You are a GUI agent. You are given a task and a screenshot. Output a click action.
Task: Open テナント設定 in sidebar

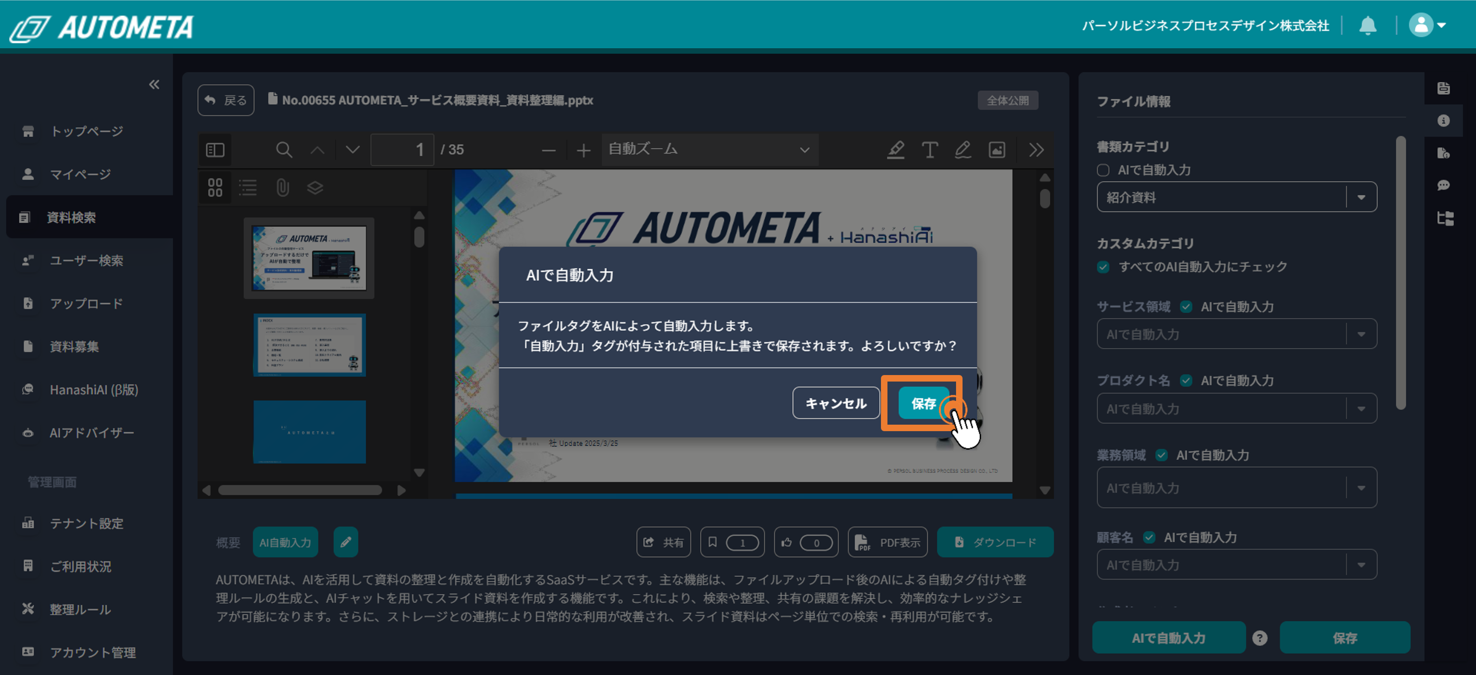point(87,523)
